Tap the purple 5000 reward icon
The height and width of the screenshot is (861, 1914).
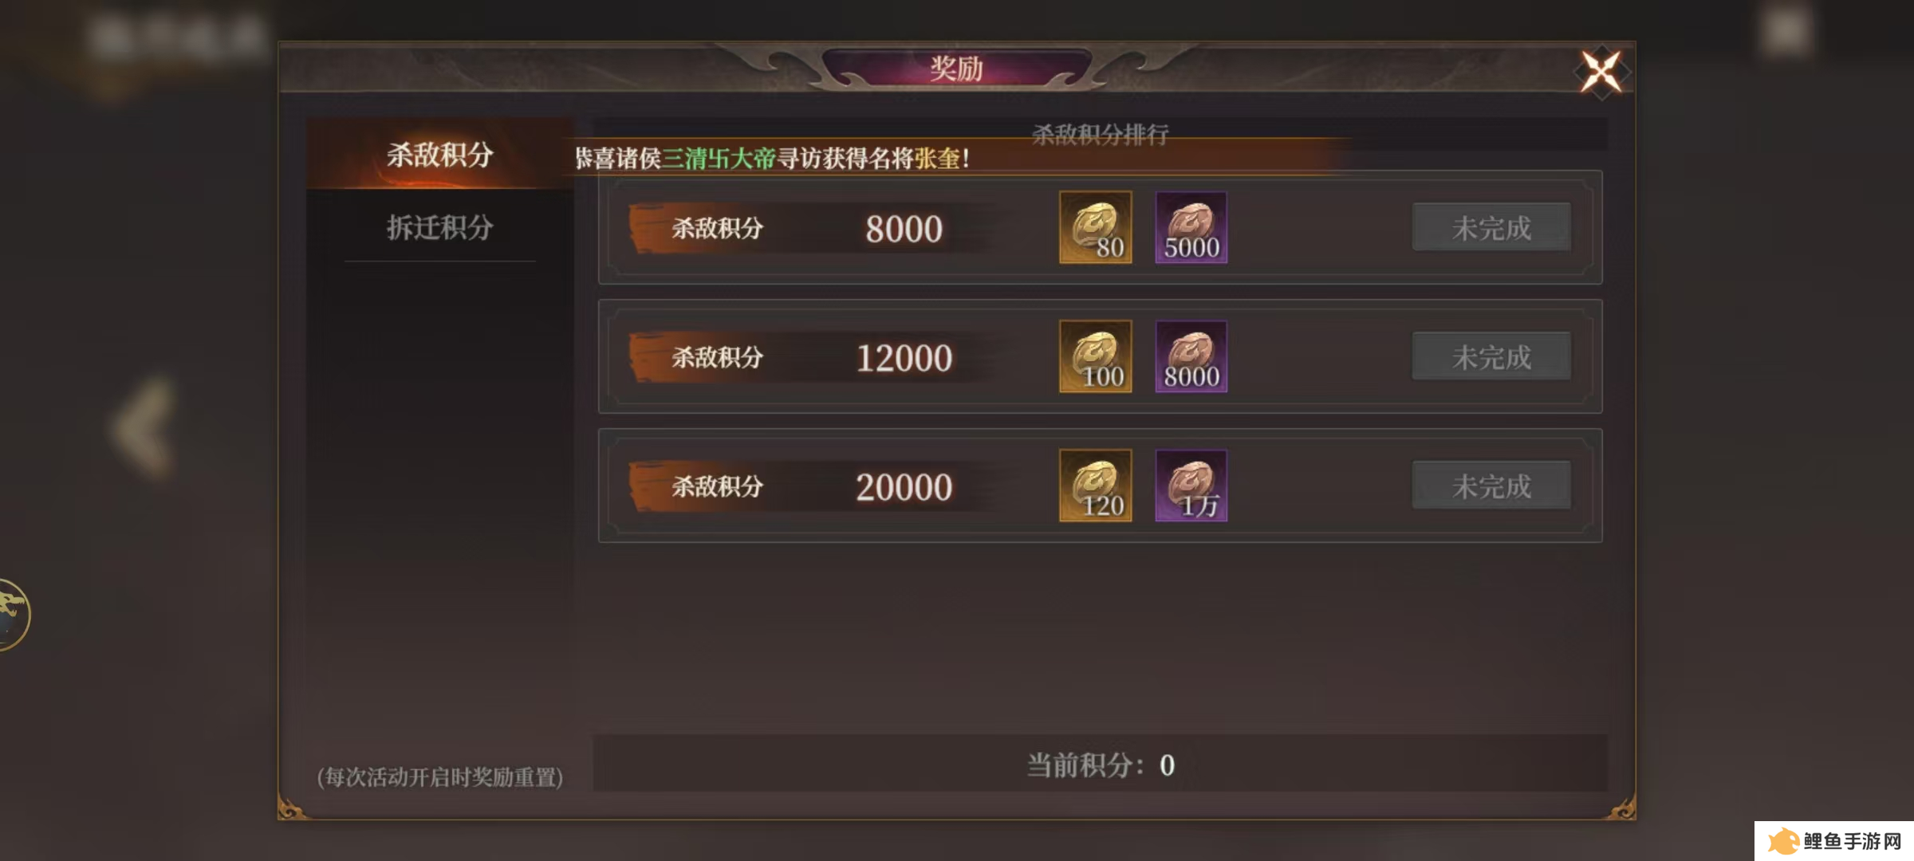(1191, 227)
